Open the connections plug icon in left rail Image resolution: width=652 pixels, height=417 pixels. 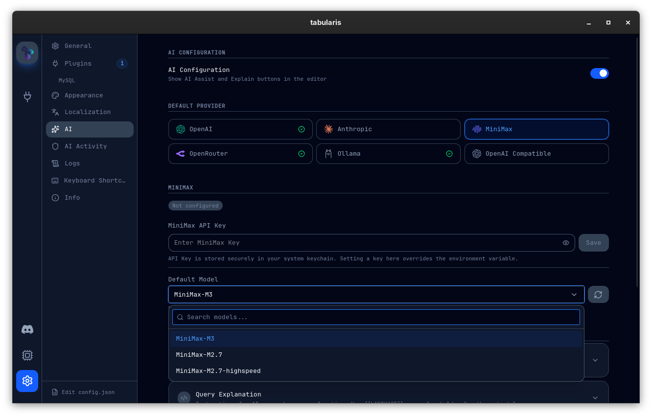[x=27, y=96]
